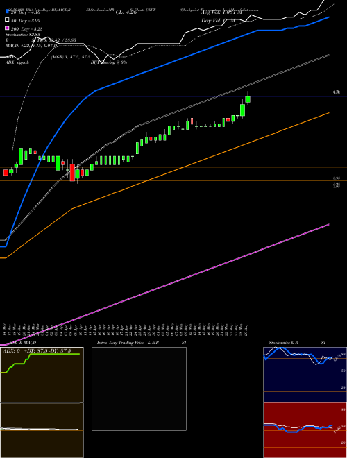Image resolution: width=347 pixels, height=458 pixels.
Task: Click the 3.95 price level label
Action: click(336, 178)
